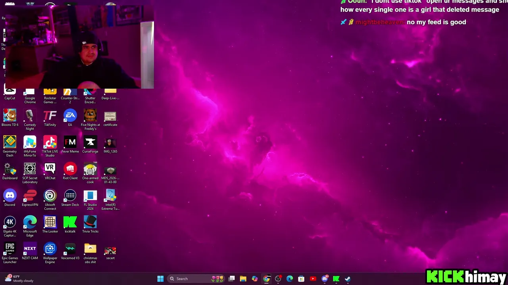The height and width of the screenshot is (285, 508).
Task: Open Task View from the taskbar
Action: (232, 279)
